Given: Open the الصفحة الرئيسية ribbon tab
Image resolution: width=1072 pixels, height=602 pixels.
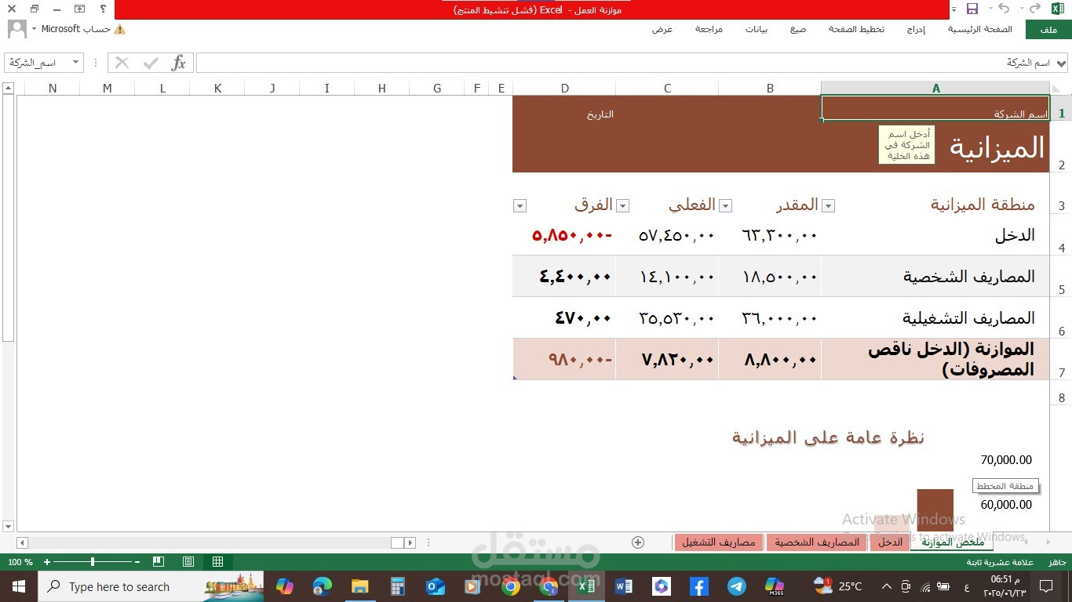Looking at the screenshot, I should 980,29.
